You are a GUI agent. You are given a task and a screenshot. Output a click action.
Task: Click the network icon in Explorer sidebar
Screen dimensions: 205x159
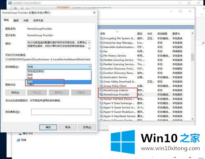(x=18, y=140)
